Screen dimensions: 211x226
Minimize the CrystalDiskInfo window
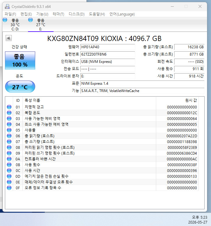click(172, 6)
